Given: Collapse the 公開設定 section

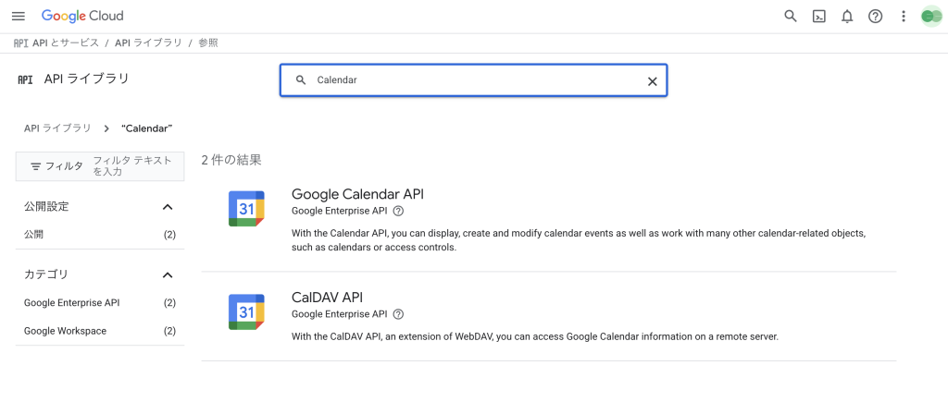Looking at the screenshot, I should 168,207.
